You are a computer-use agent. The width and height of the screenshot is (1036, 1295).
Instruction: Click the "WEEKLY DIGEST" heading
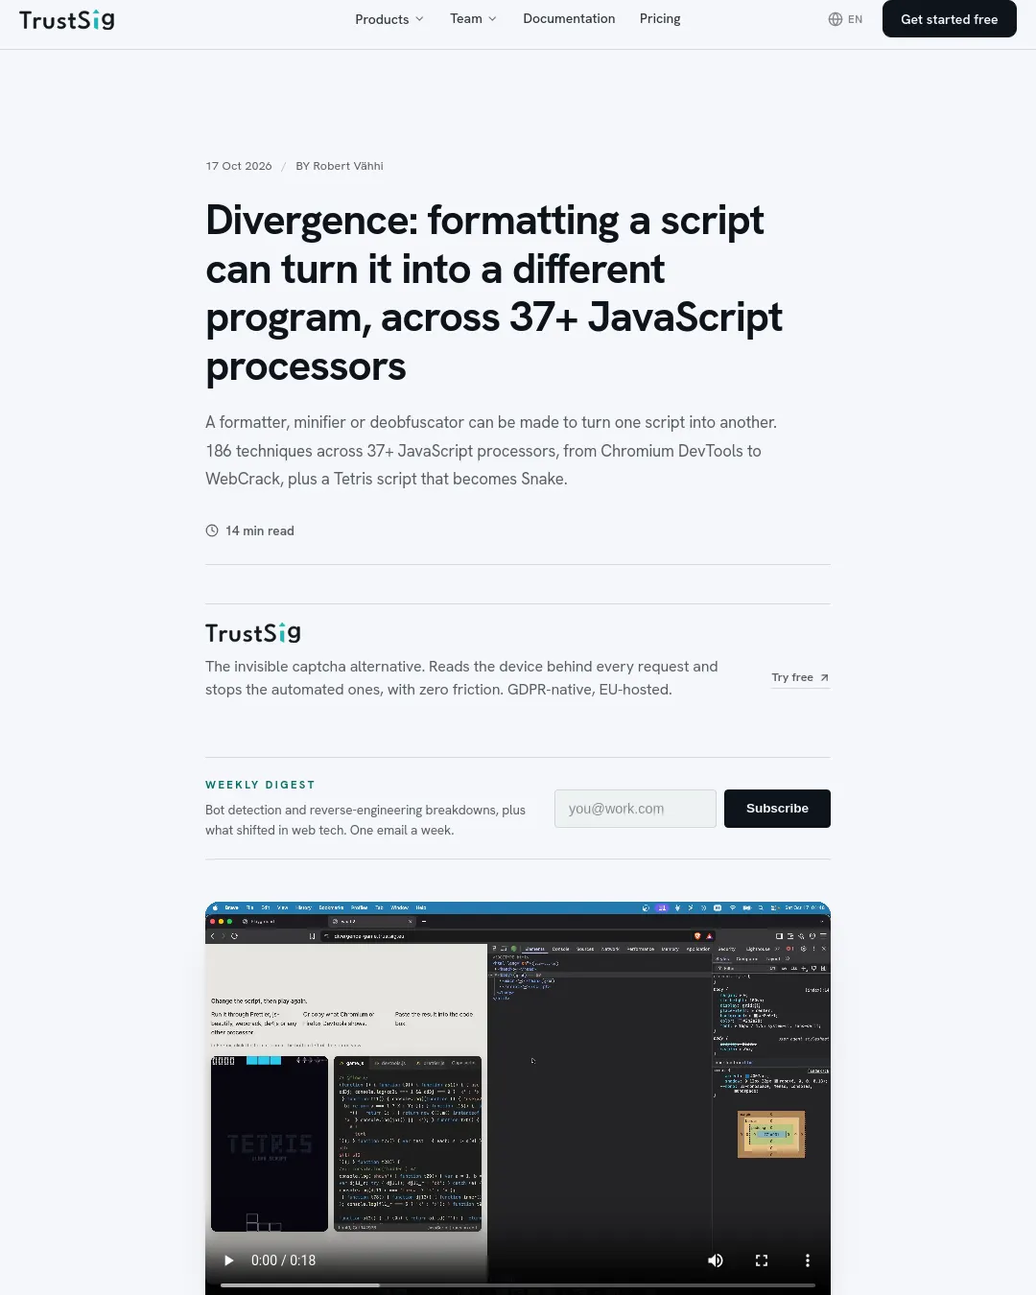(260, 785)
